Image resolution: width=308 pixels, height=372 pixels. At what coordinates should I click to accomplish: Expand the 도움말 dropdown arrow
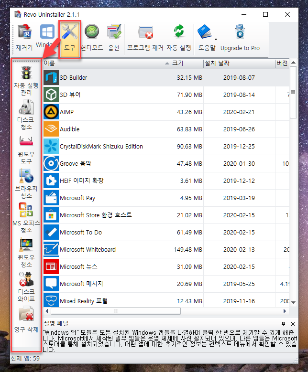click(x=216, y=39)
